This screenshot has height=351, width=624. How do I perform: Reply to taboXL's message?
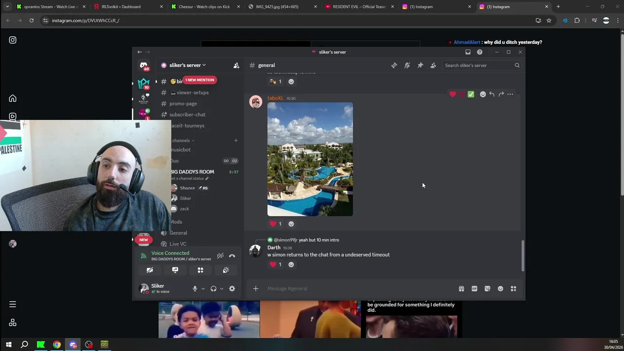[x=492, y=94]
